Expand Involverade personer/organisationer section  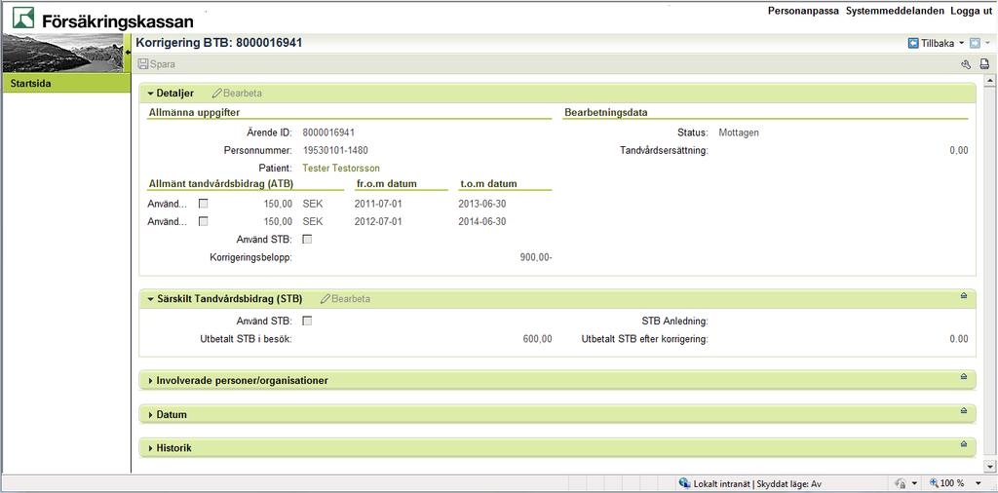(151, 380)
